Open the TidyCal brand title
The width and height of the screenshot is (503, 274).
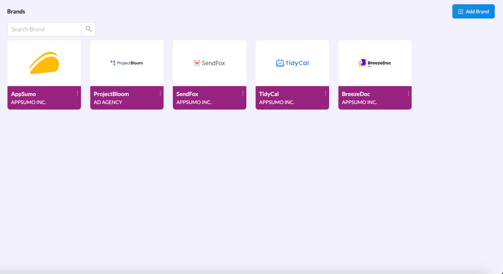(269, 94)
